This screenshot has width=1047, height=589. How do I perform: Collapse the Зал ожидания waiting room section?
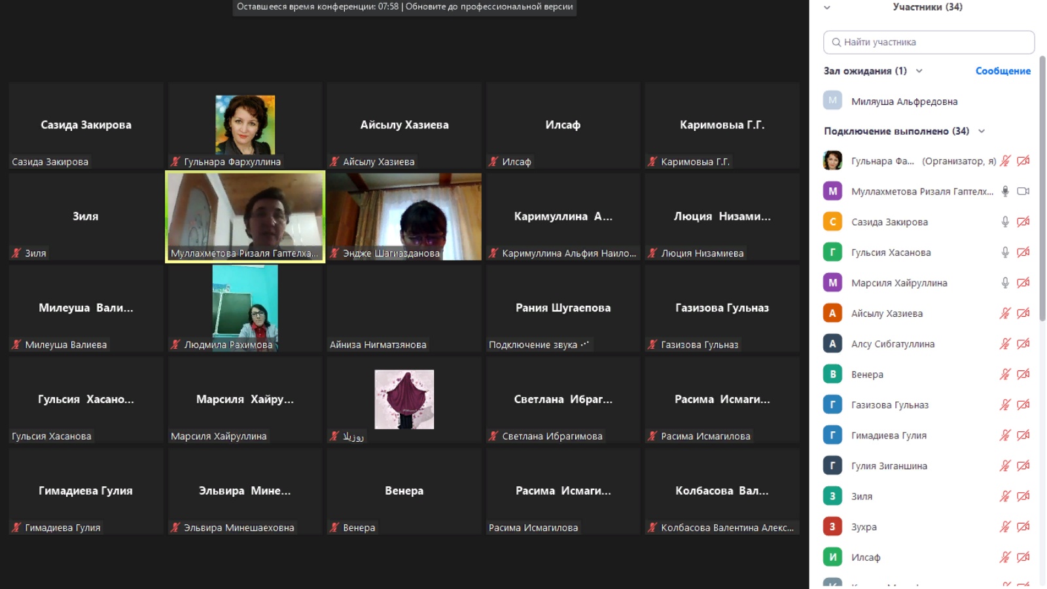click(x=919, y=71)
